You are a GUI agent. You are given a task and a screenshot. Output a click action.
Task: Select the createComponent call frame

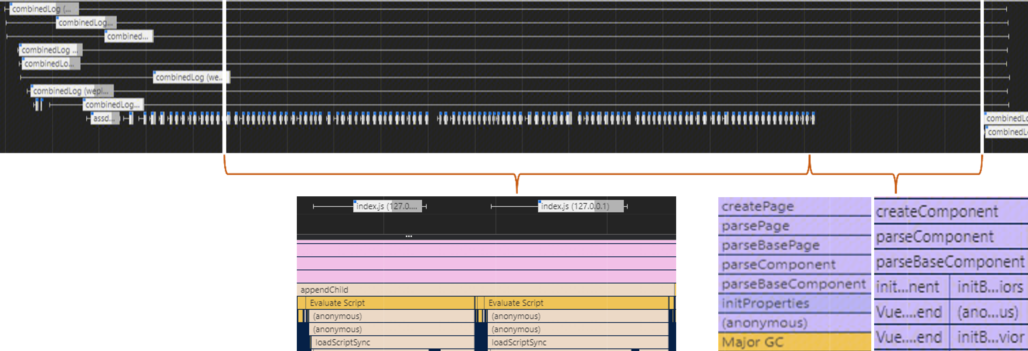(950, 212)
